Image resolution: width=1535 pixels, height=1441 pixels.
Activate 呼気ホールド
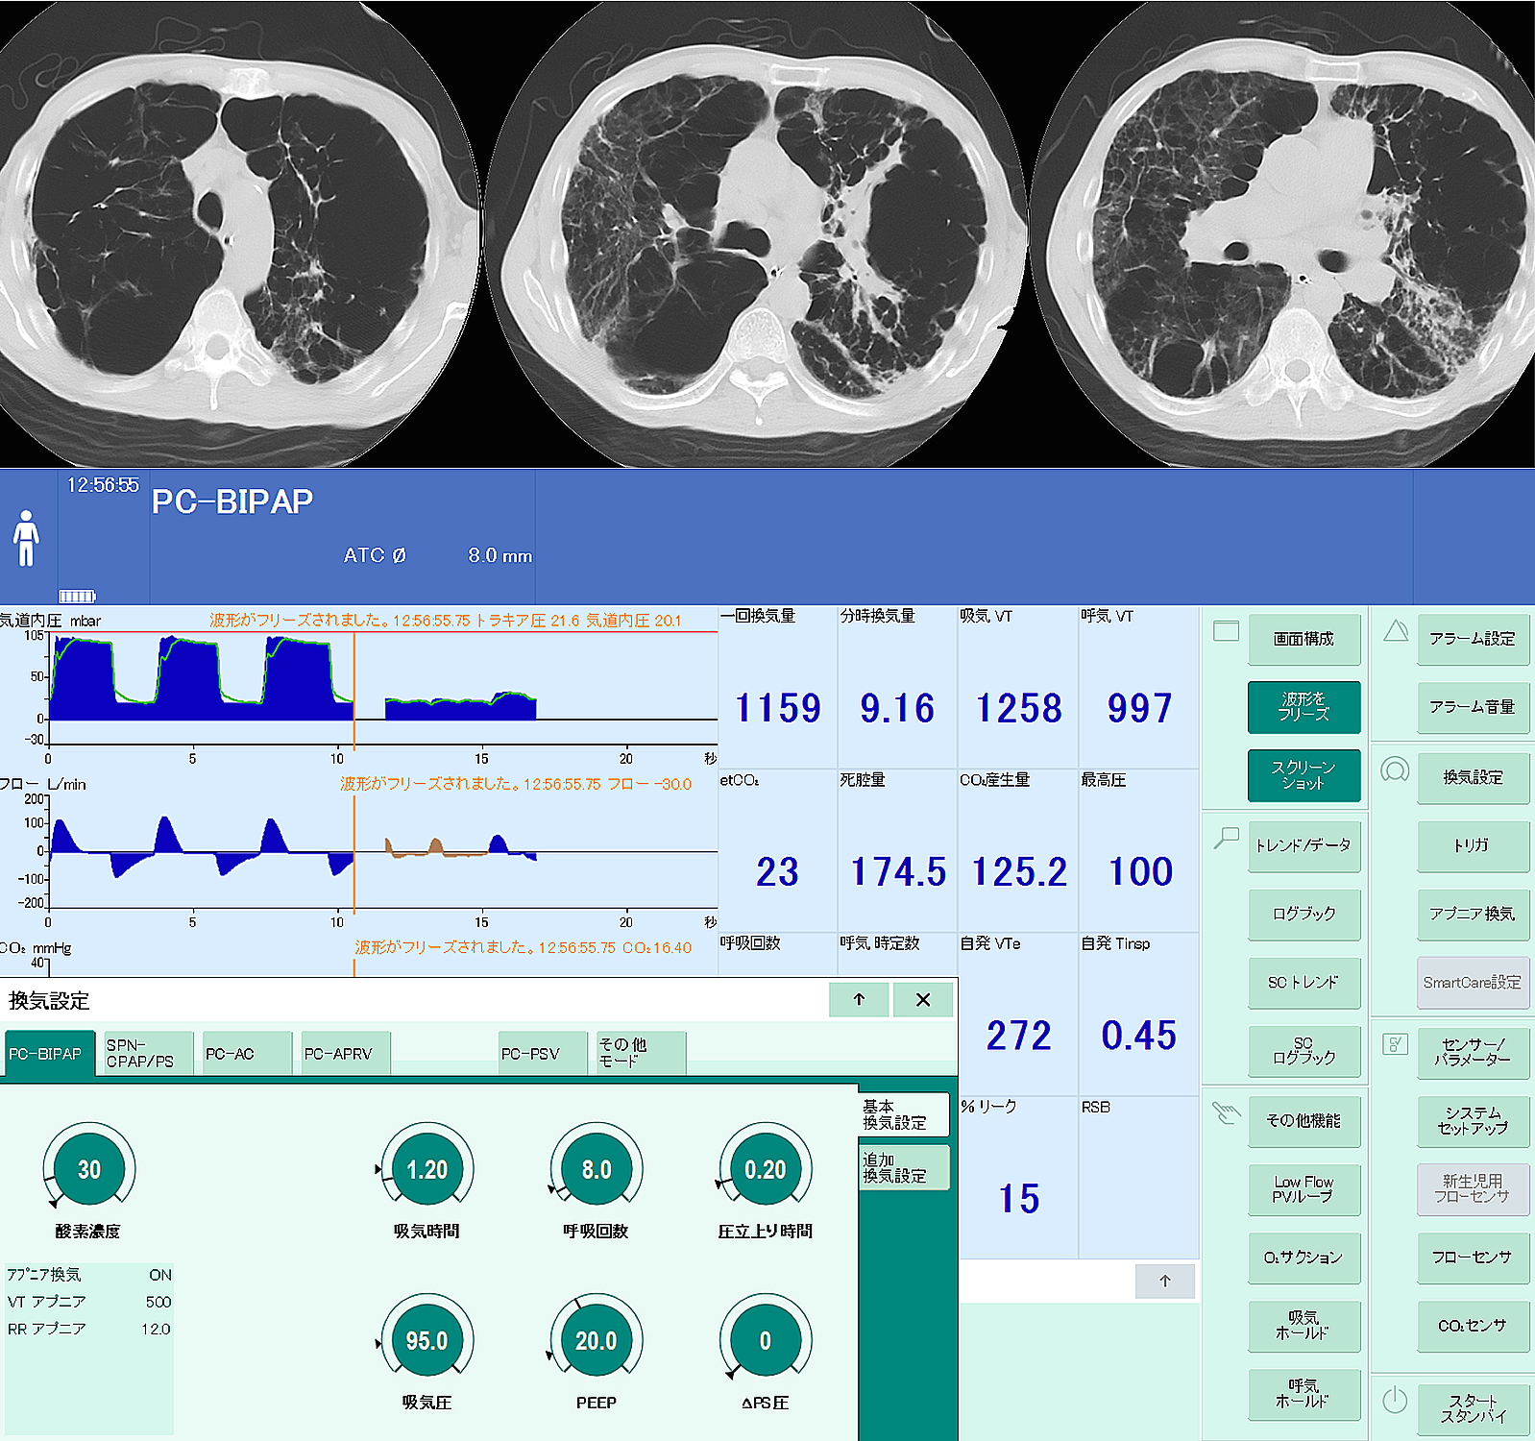pos(1304,1394)
